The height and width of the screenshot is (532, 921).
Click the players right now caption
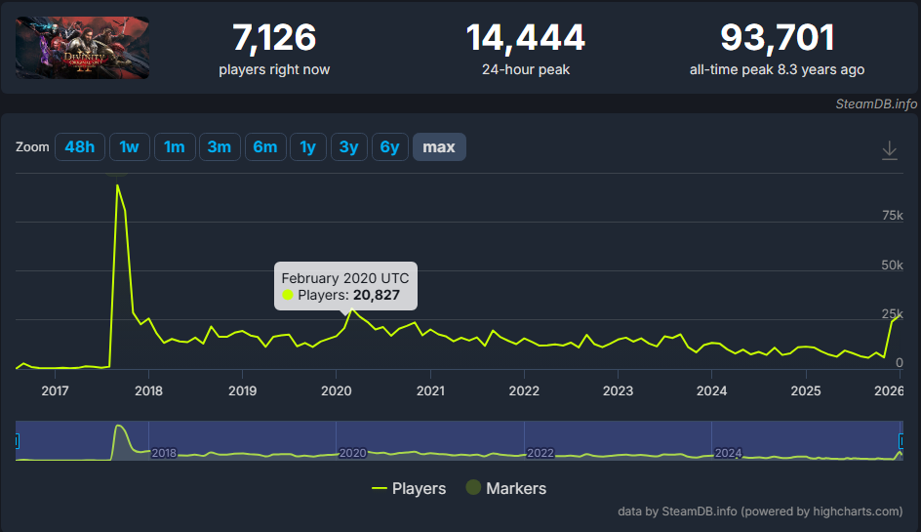274,69
